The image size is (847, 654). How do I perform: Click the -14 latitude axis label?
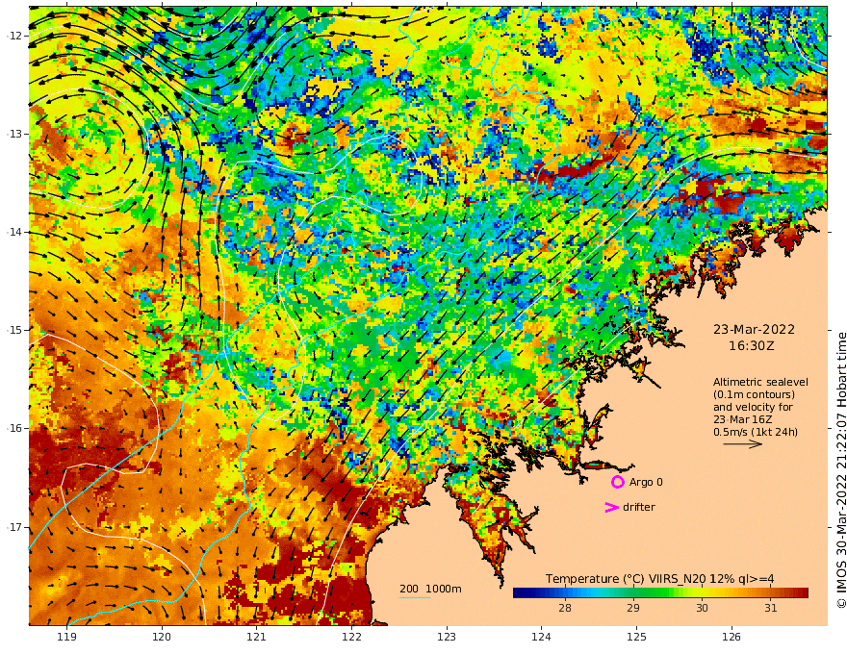point(14,232)
